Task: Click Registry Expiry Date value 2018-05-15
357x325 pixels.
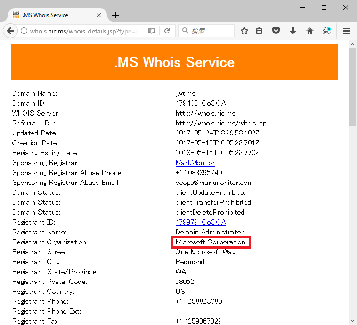Action: [x=217, y=153]
